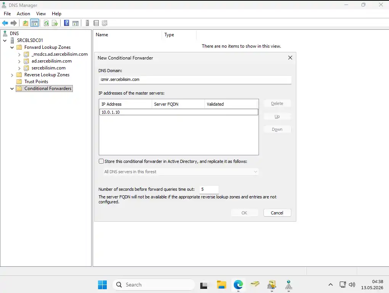Open the View menu

pos(41,14)
